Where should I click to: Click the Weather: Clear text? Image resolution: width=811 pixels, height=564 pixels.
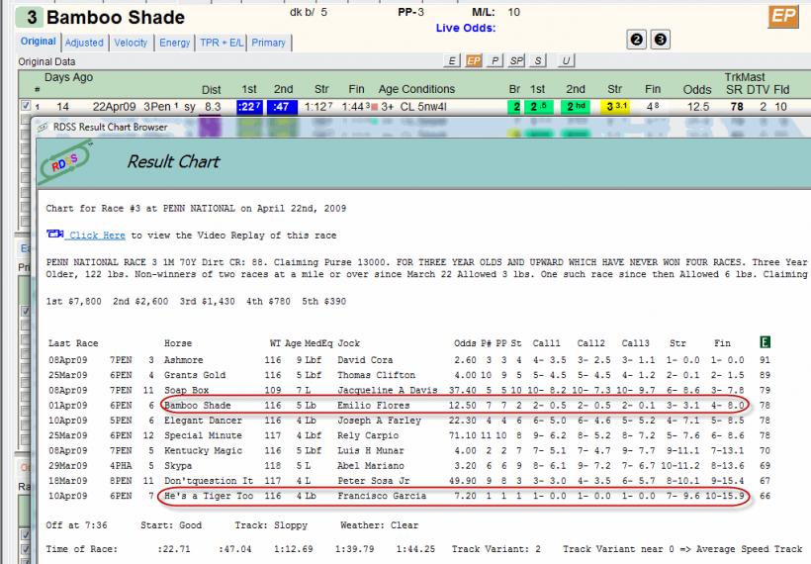pyautogui.click(x=379, y=525)
